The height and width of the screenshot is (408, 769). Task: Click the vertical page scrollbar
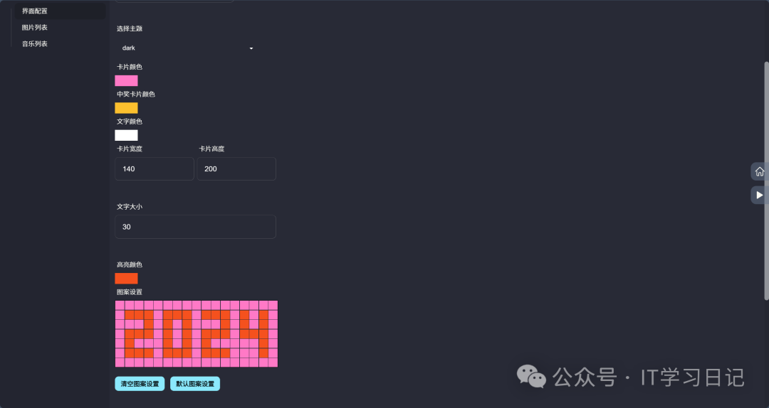766,181
